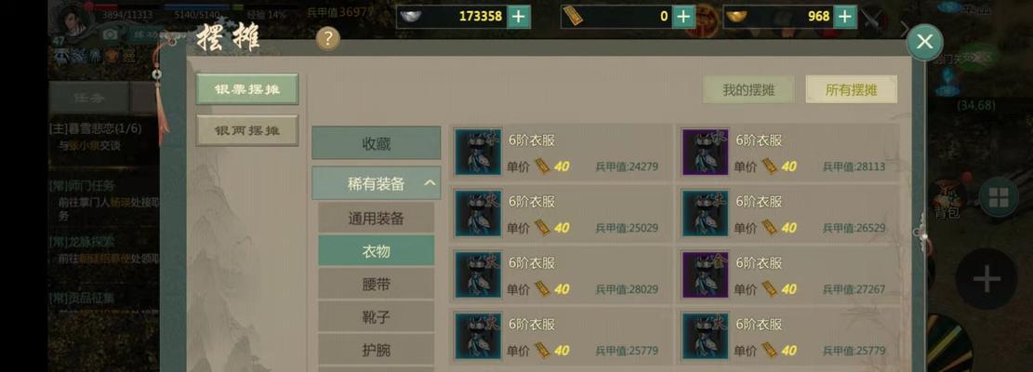This screenshot has height=372, width=1033.
Task: Select the 腰带 belt subcategory
Action: 377,284
